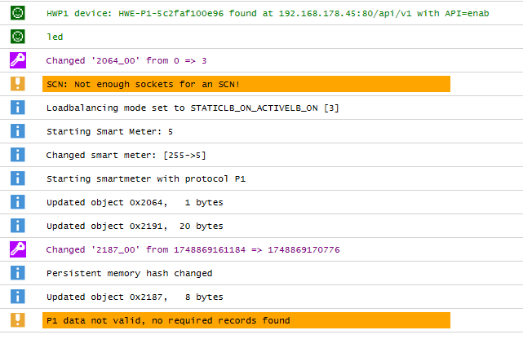523x339 pixels.
Task: Select line 'Loadbalancing mode set to STATICLB_ON_ACTIVELB_ON [3]'
Action: tap(193, 108)
